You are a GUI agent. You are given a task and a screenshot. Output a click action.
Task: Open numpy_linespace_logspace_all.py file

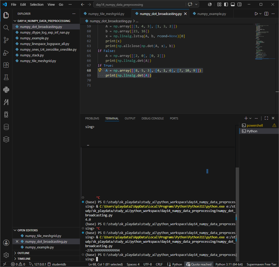click(x=46, y=44)
